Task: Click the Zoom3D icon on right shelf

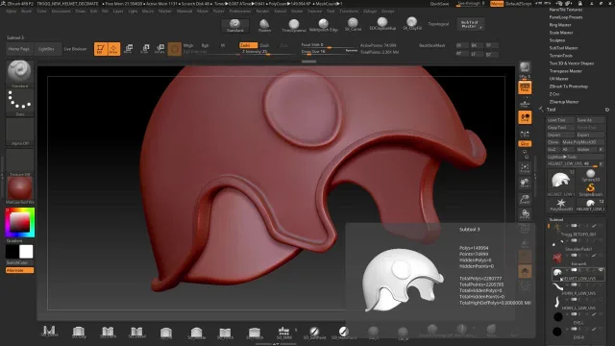Action: [525, 199]
